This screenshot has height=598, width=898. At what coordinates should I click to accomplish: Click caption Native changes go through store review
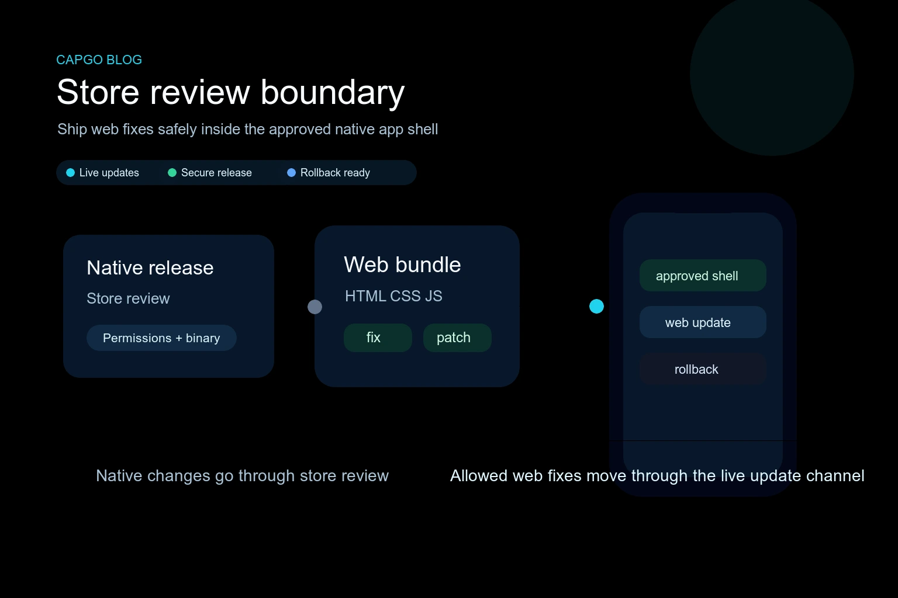242,476
